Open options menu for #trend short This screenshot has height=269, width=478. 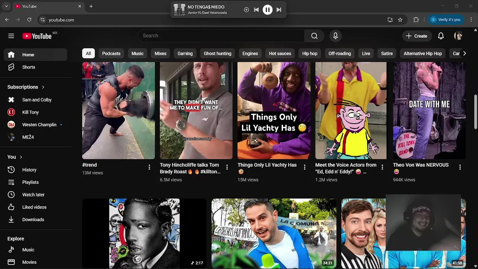point(149,167)
